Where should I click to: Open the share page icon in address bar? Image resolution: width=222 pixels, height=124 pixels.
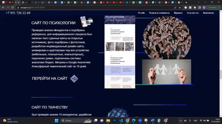tap(175, 8)
